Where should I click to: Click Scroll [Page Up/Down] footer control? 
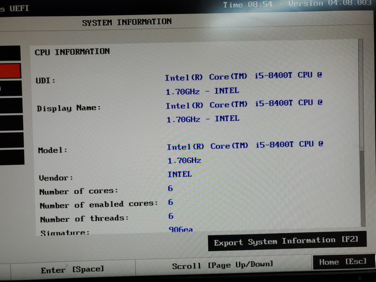coord(223,266)
